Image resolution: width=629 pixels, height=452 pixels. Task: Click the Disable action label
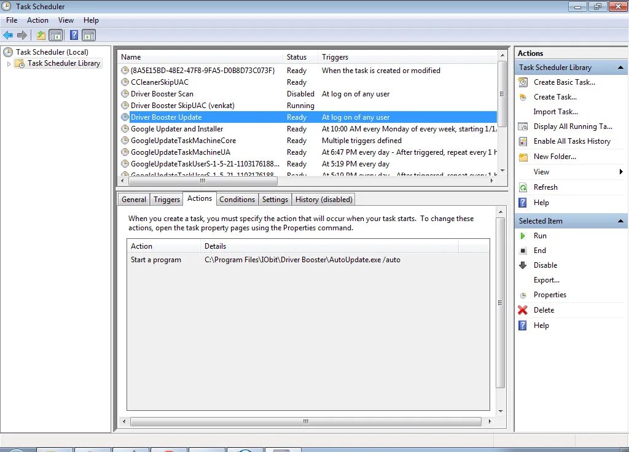click(x=545, y=265)
